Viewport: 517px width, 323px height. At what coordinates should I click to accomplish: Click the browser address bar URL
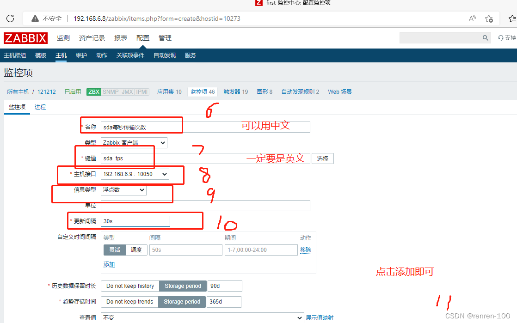click(x=157, y=18)
